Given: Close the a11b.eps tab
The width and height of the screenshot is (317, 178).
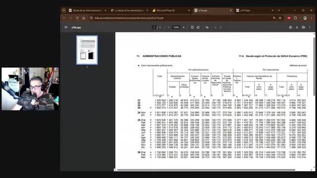Looking at the screenshot, I should 231,10.
